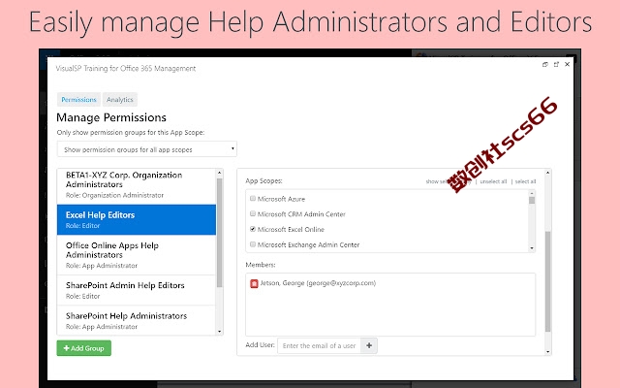
Task: Switch to the Analytics tab
Action: (x=120, y=100)
